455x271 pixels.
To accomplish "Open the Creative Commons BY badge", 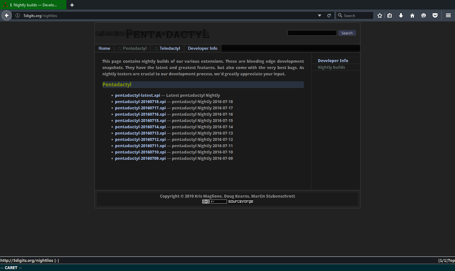I will (215, 201).
